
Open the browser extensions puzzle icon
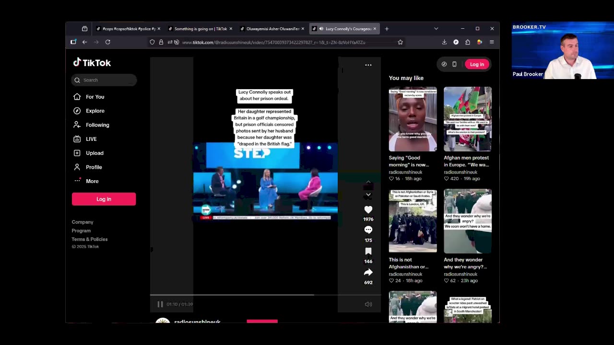[468, 42]
